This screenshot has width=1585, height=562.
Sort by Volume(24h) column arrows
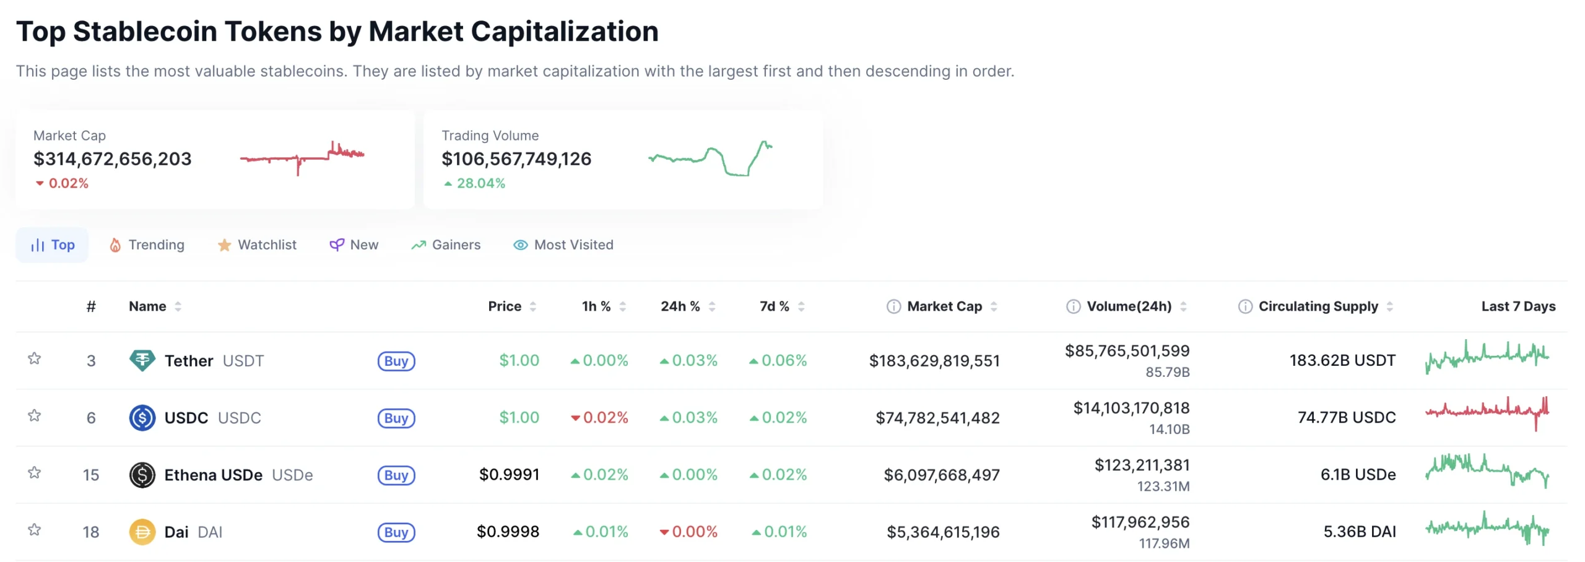point(1183,306)
